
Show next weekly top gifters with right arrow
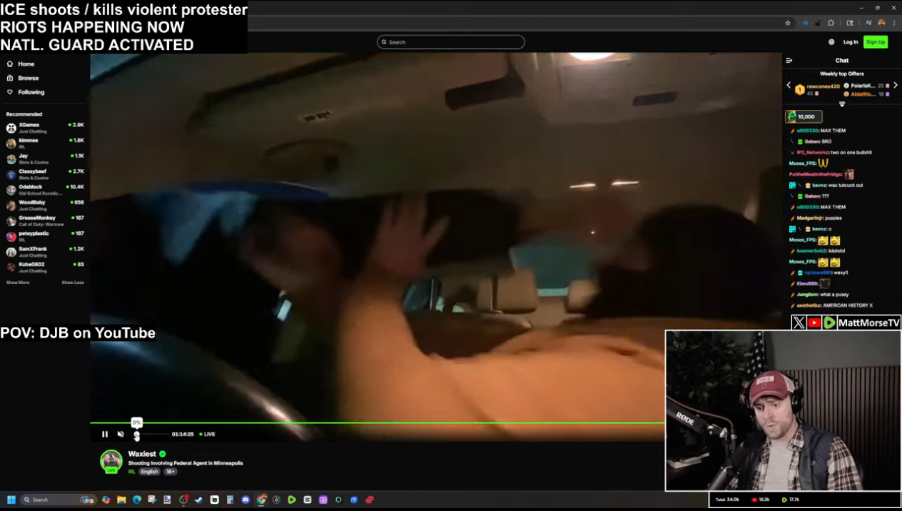coord(896,86)
